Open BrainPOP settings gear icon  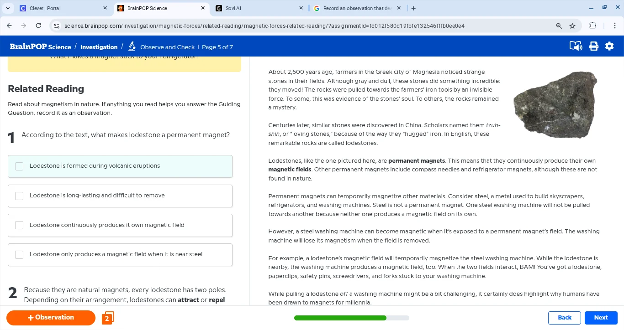(609, 46)
